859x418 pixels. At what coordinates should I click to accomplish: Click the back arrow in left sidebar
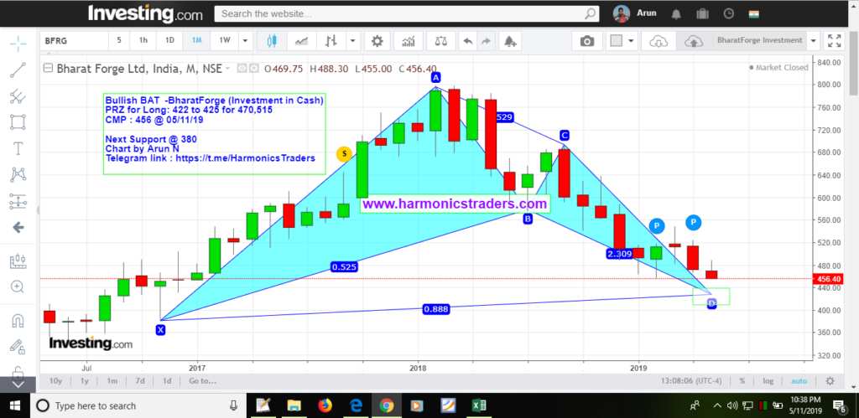pyautogui.click(x=18, y=228)
